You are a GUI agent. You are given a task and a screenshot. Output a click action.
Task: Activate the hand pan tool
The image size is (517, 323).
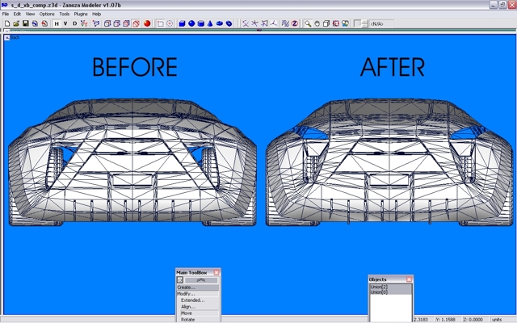point(318,23)
